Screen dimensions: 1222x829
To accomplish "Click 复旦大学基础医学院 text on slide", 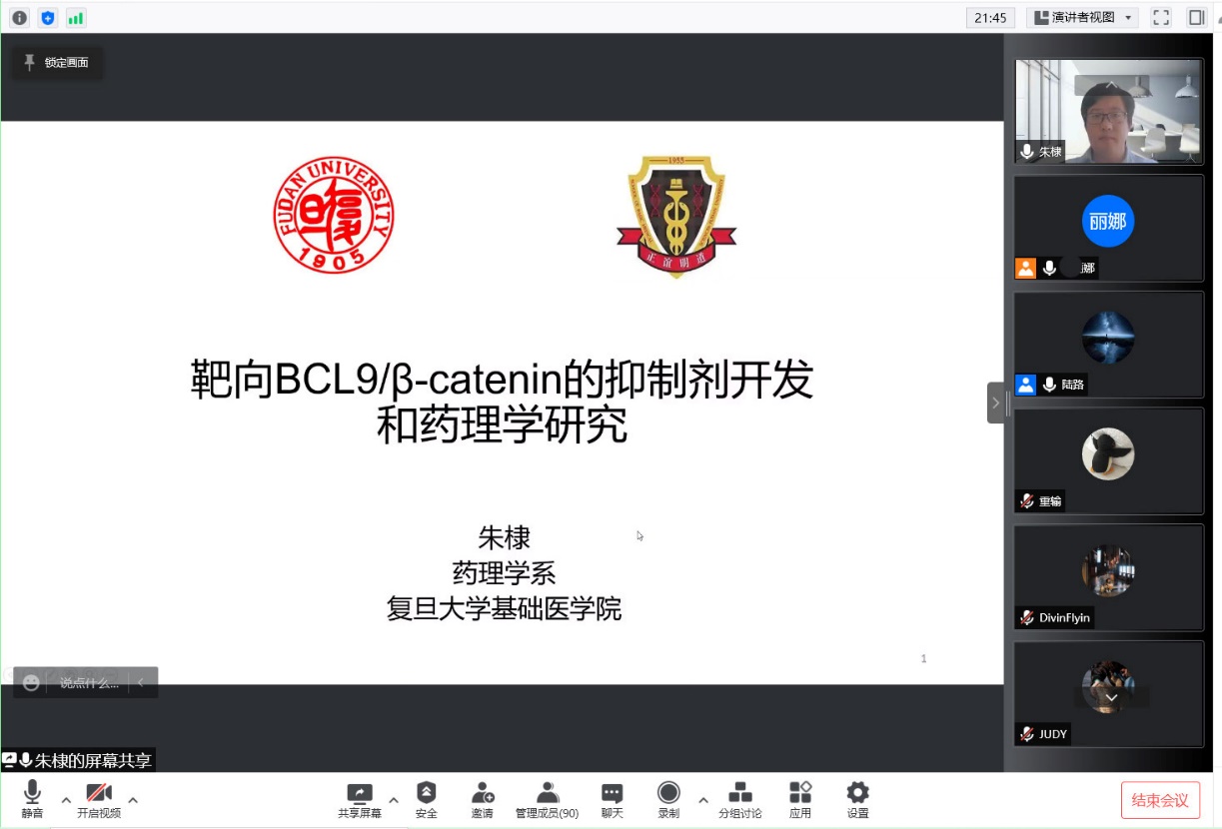I will [505, 608].
